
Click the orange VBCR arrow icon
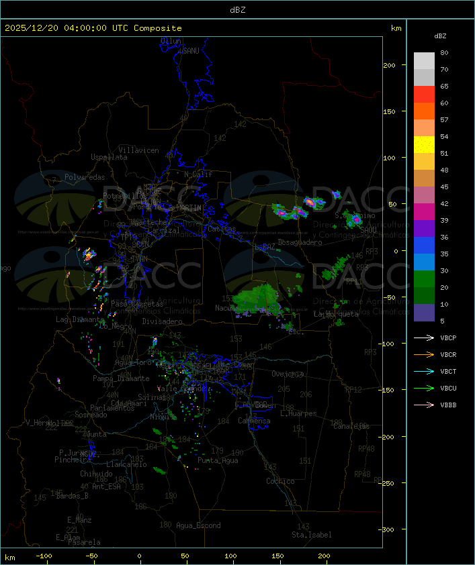424,354
